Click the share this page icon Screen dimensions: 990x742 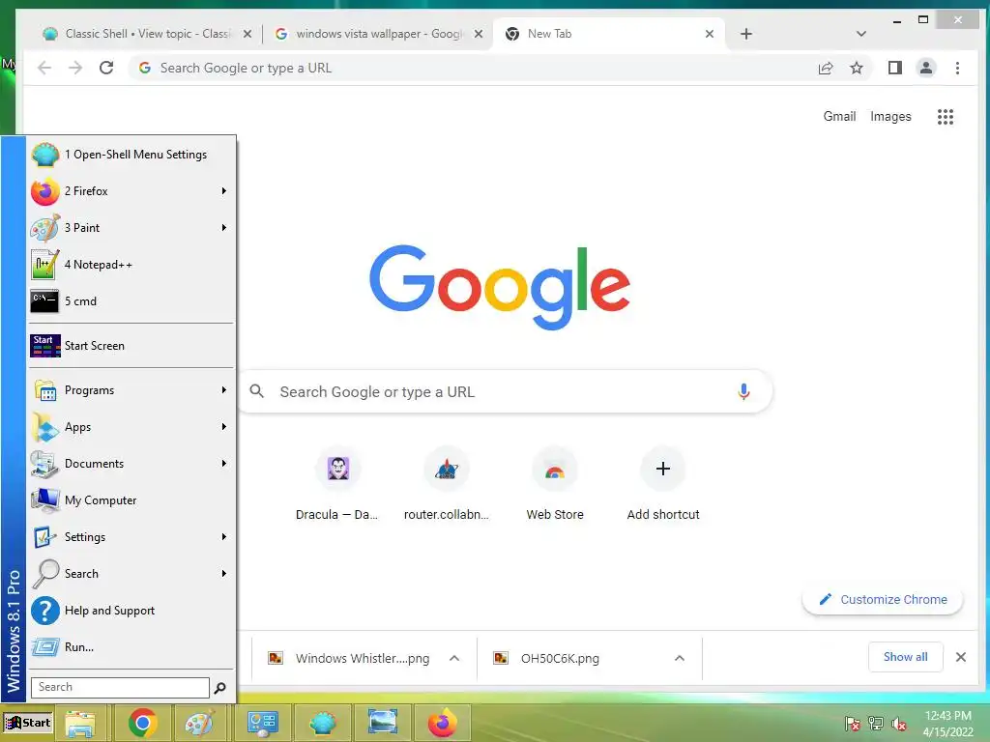pyautogui.click(x=826, y=69)
